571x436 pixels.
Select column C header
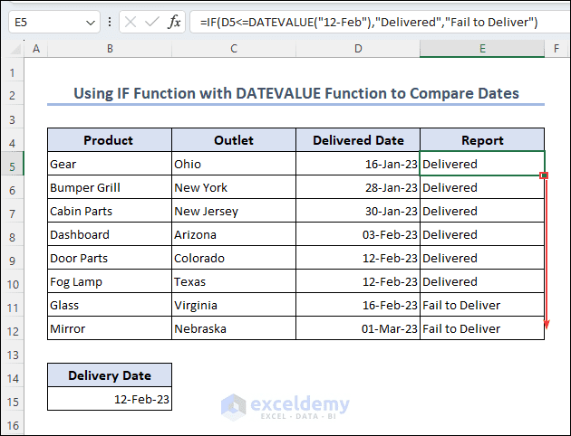pos(234,49)
